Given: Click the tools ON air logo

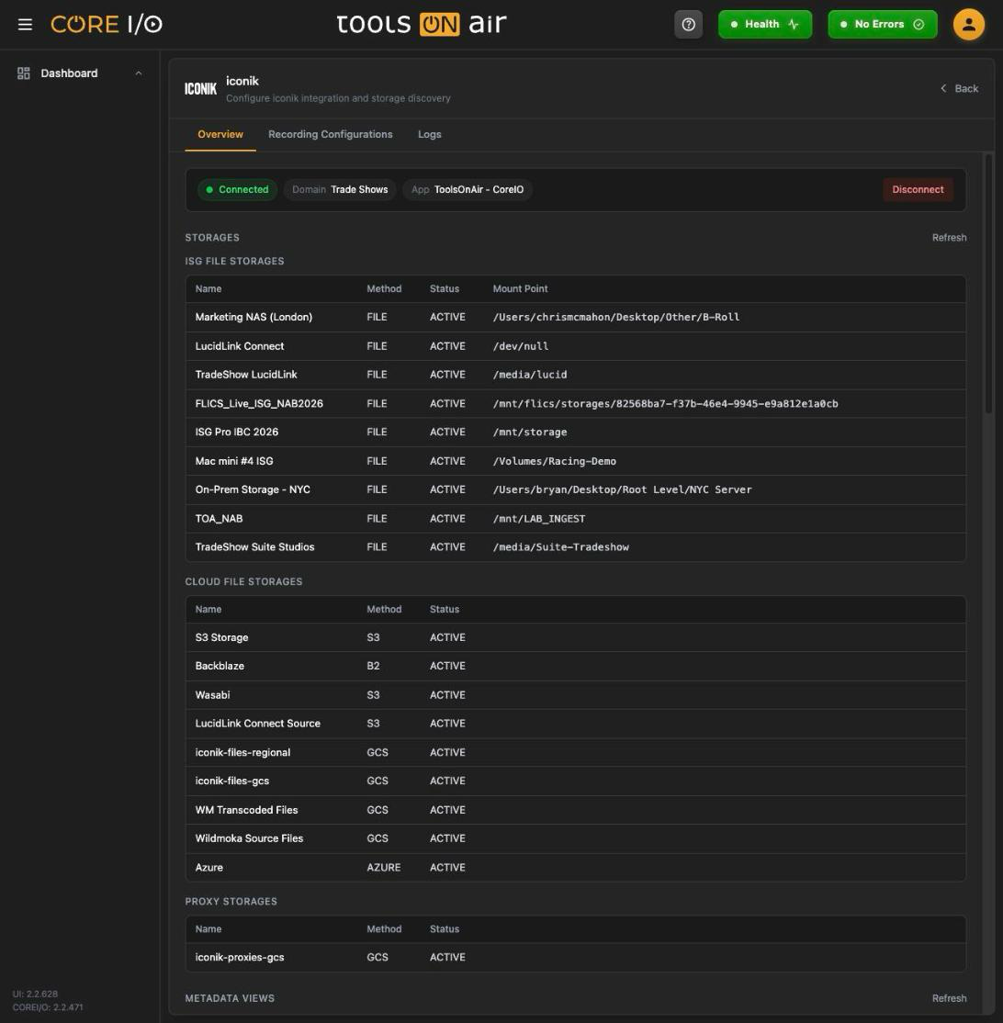Looking at the screenshot, I should (x=421, y=24).
